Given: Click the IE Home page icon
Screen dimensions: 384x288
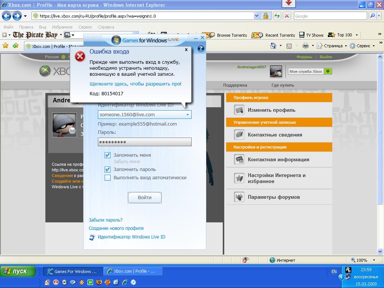Looking at the screenshot, I should tap(273, 46).
